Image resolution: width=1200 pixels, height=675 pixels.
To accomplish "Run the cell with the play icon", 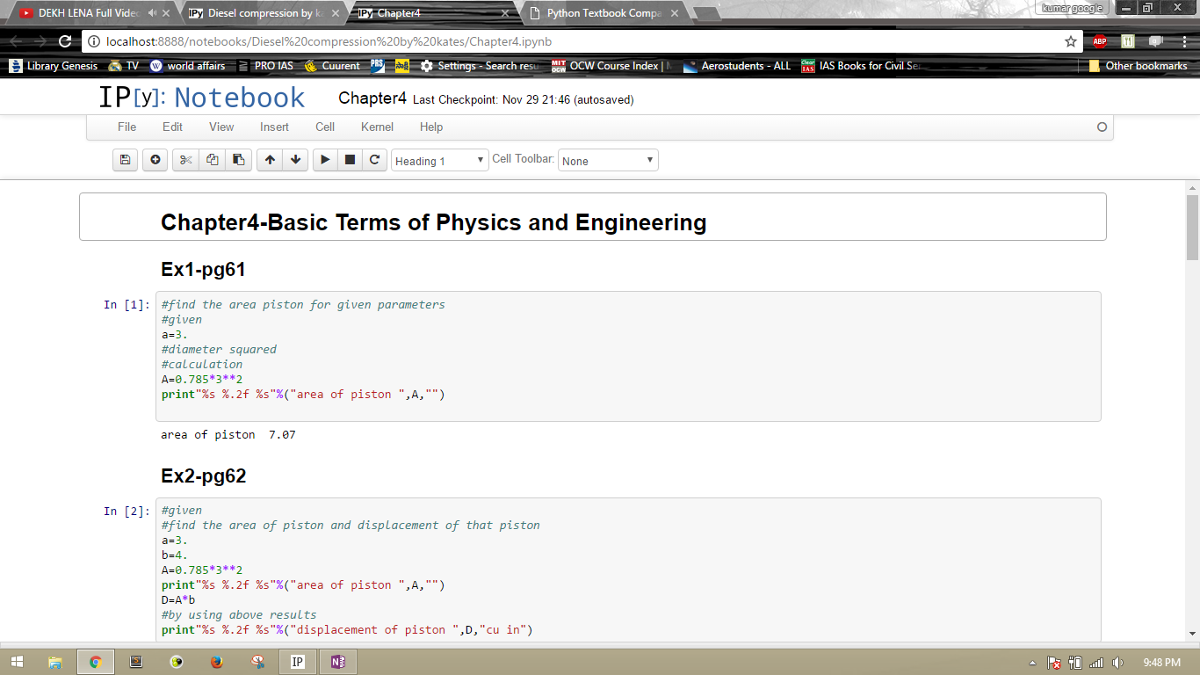I will [325, 160].
